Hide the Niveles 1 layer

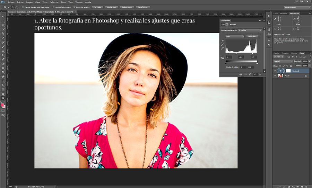coord(275,71)
